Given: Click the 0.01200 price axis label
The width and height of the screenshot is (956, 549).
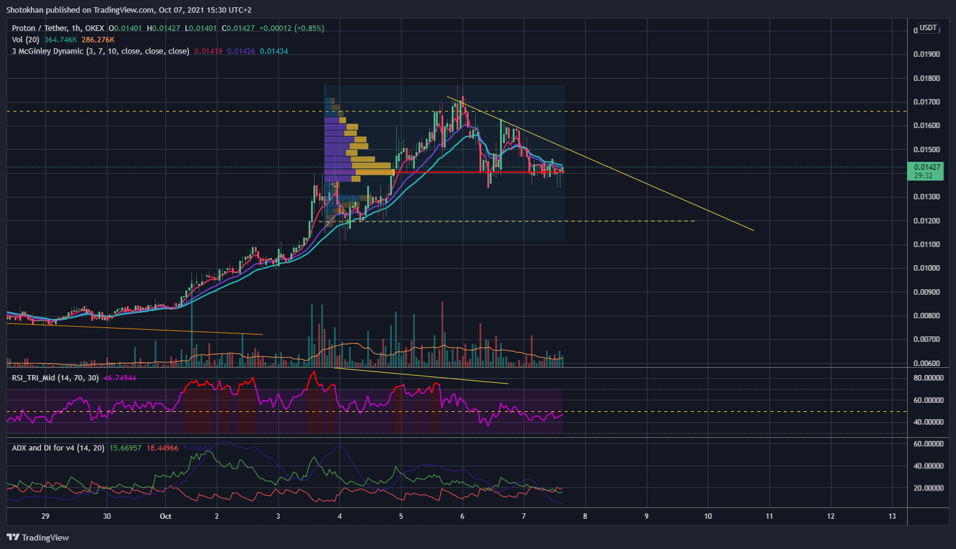Looking at the screenshot, I should coord(926,220).
